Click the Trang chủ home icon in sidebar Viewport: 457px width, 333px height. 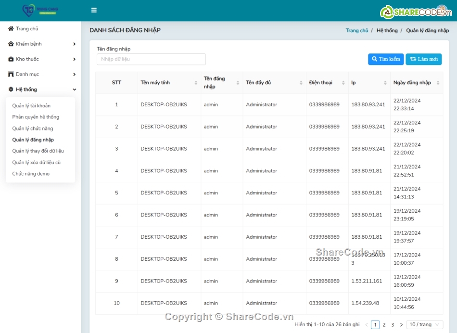click(11, 28)
